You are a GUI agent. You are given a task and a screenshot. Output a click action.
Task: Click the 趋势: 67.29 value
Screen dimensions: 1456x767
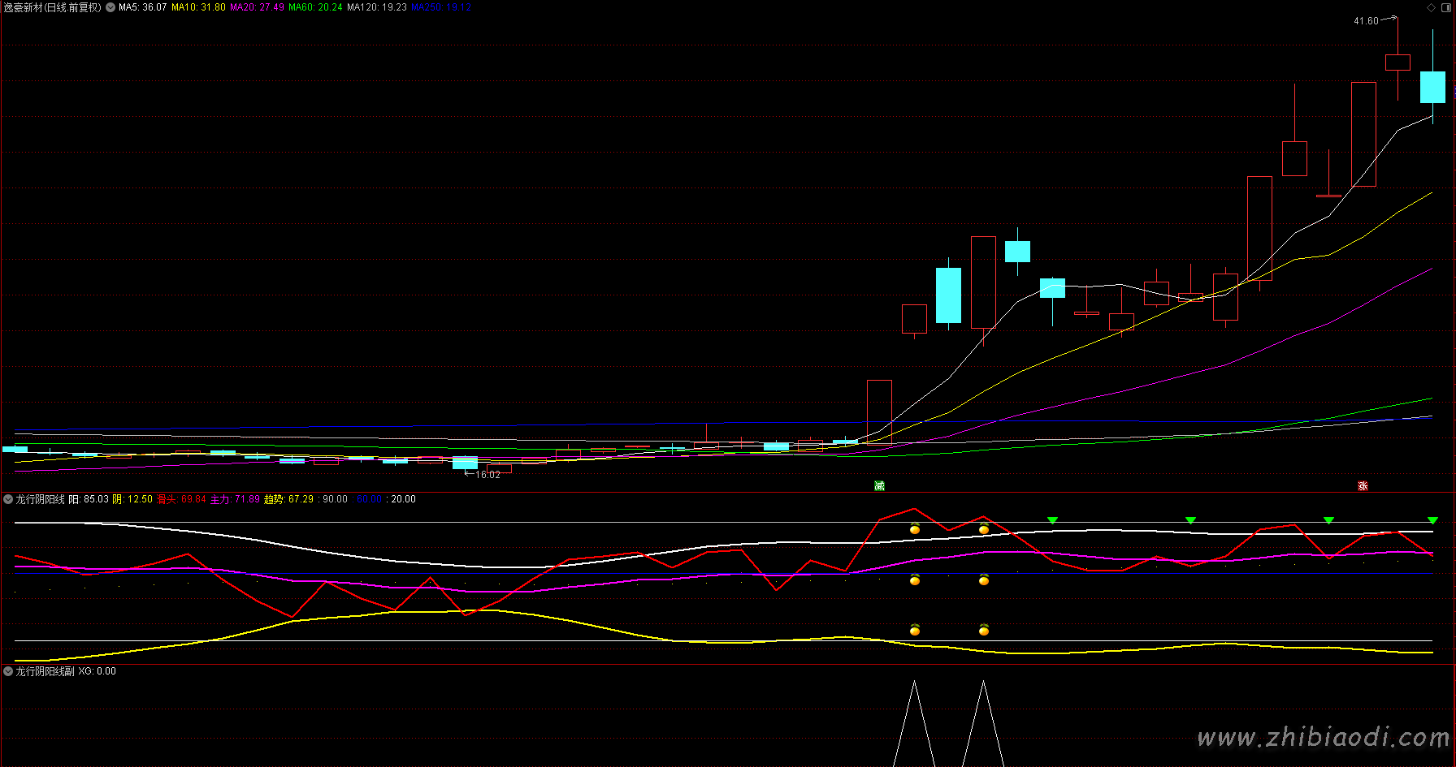tap(288, 499)
